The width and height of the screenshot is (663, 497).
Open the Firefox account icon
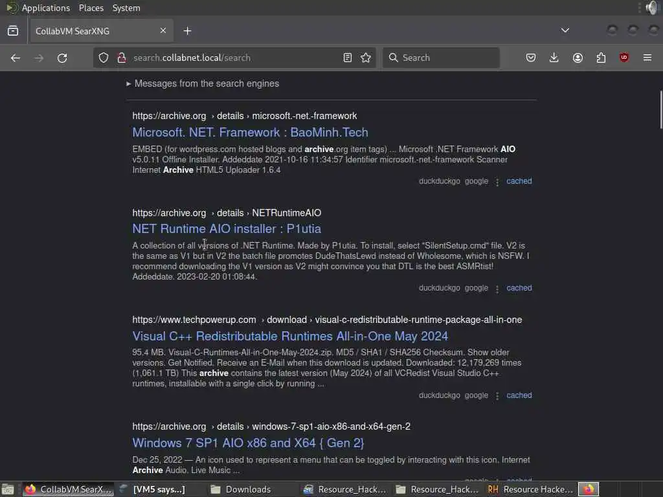pyautogui.click(x=578, y=58)
